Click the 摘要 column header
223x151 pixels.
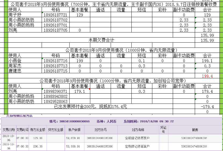point(195,130)
